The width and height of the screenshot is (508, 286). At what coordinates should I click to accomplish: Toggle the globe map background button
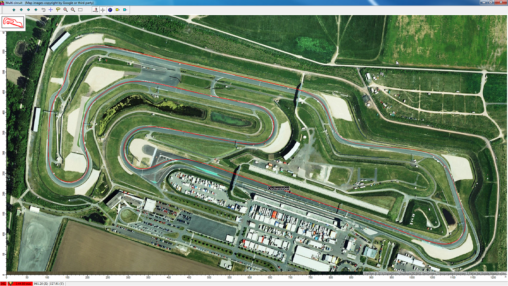pyautogui.click(x=110, y=10)
